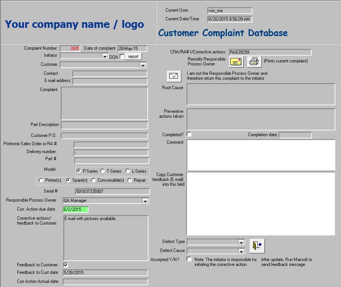Click the Renotify Responsible Process Owner envelope icon
The image size is (341, 287).
(x=236, y=62)
